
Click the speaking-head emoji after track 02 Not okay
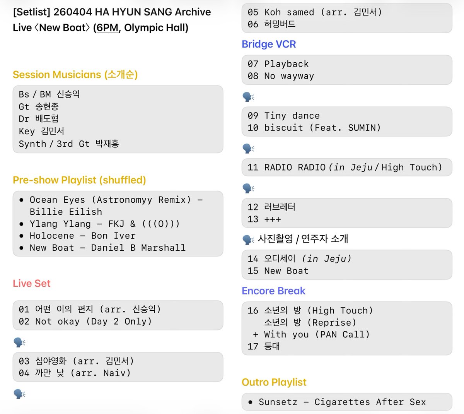[x=19, y=342]
